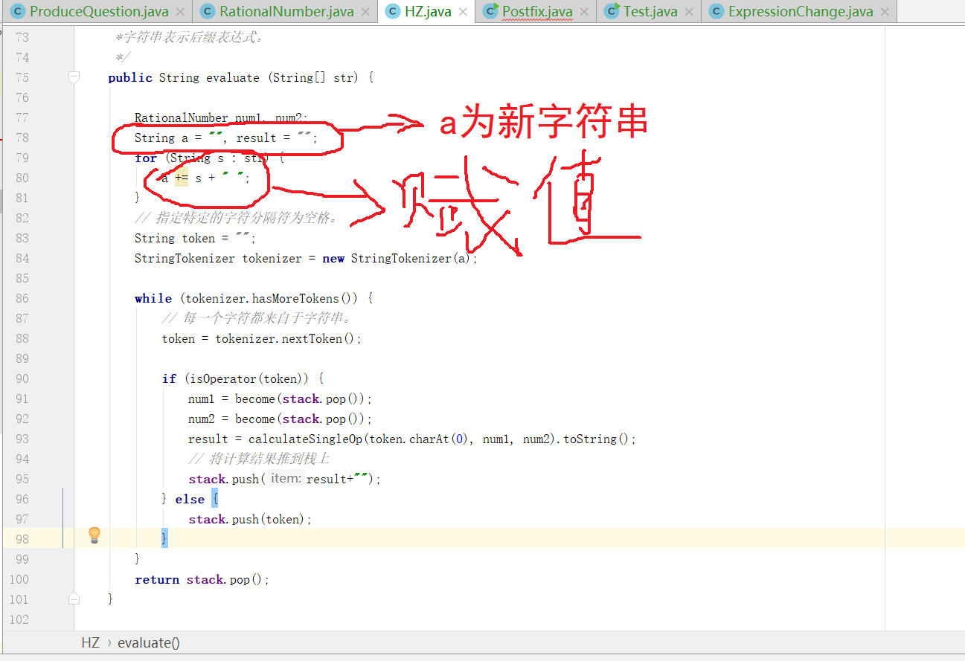The height and width of the screenshot is (661, 965).
Task: Switch to the RationalNumber.java tab
Action: [286, 11]
